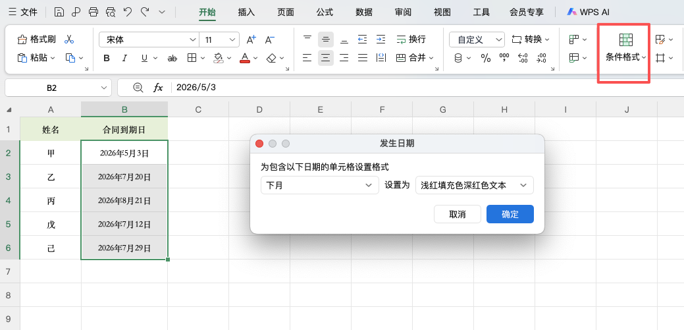
Task: Click 取消 in the dialog
Action: pyautogui.click(x=457, y=214)
